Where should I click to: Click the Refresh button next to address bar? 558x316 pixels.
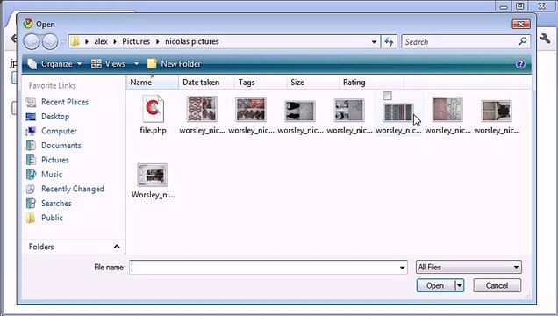pos(389,42)
